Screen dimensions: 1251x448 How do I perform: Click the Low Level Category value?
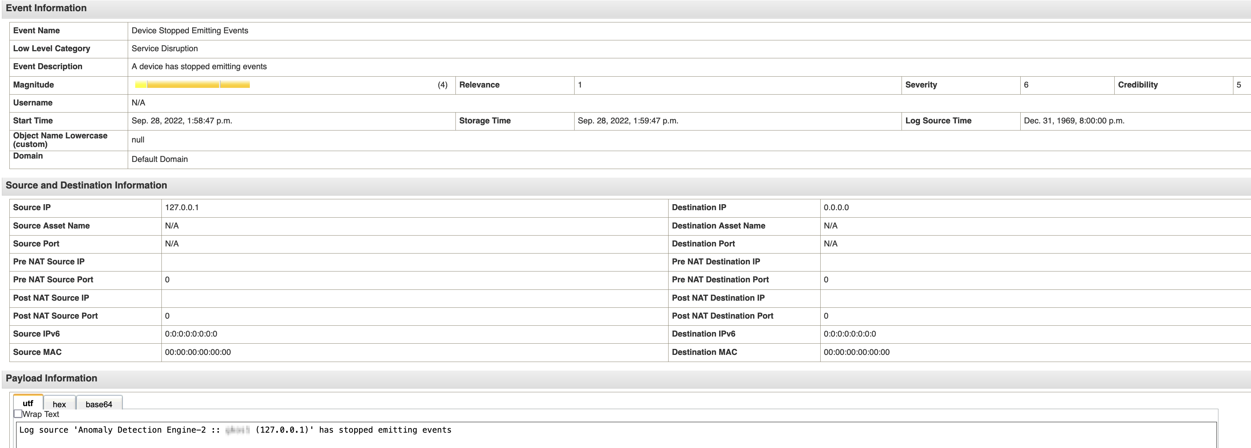click(x=165, y=49)
